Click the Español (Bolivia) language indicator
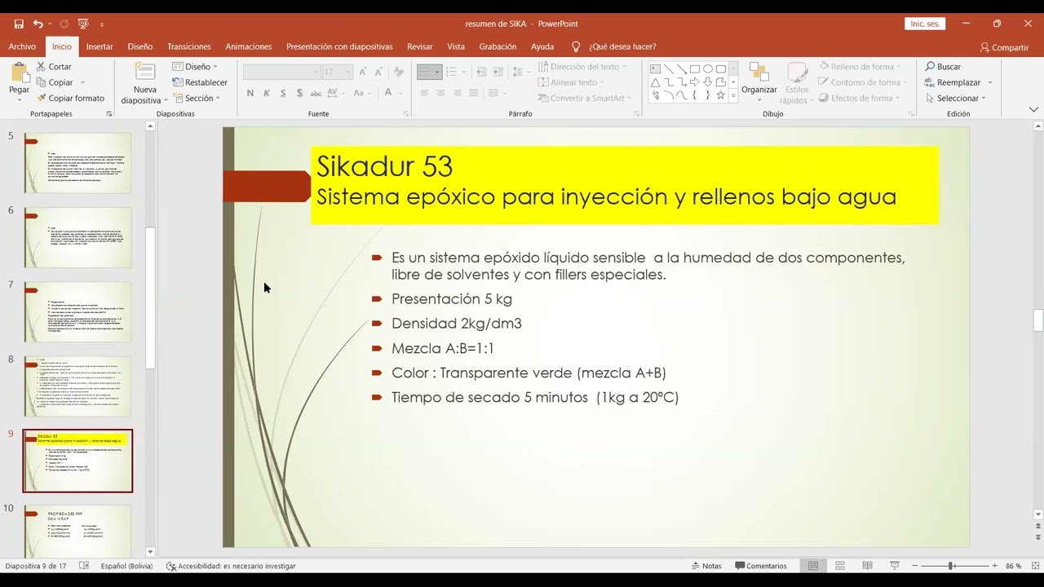Screen dimensions: 1044x587 point(126,566)
